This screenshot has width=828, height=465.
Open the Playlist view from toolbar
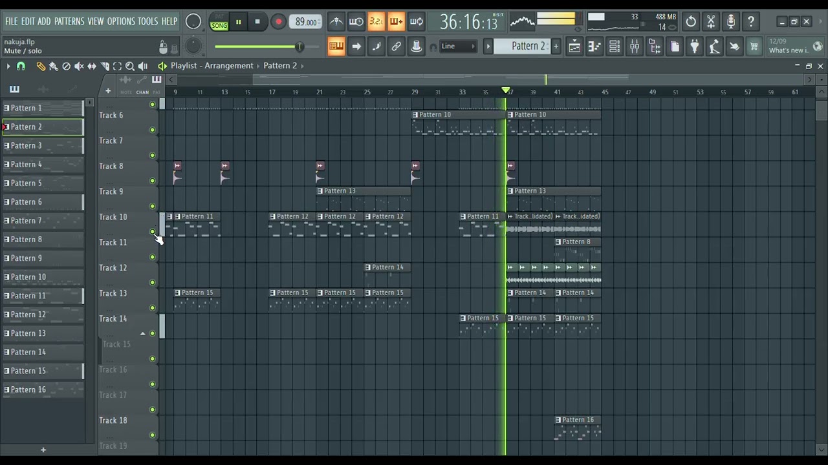(574, 46)
